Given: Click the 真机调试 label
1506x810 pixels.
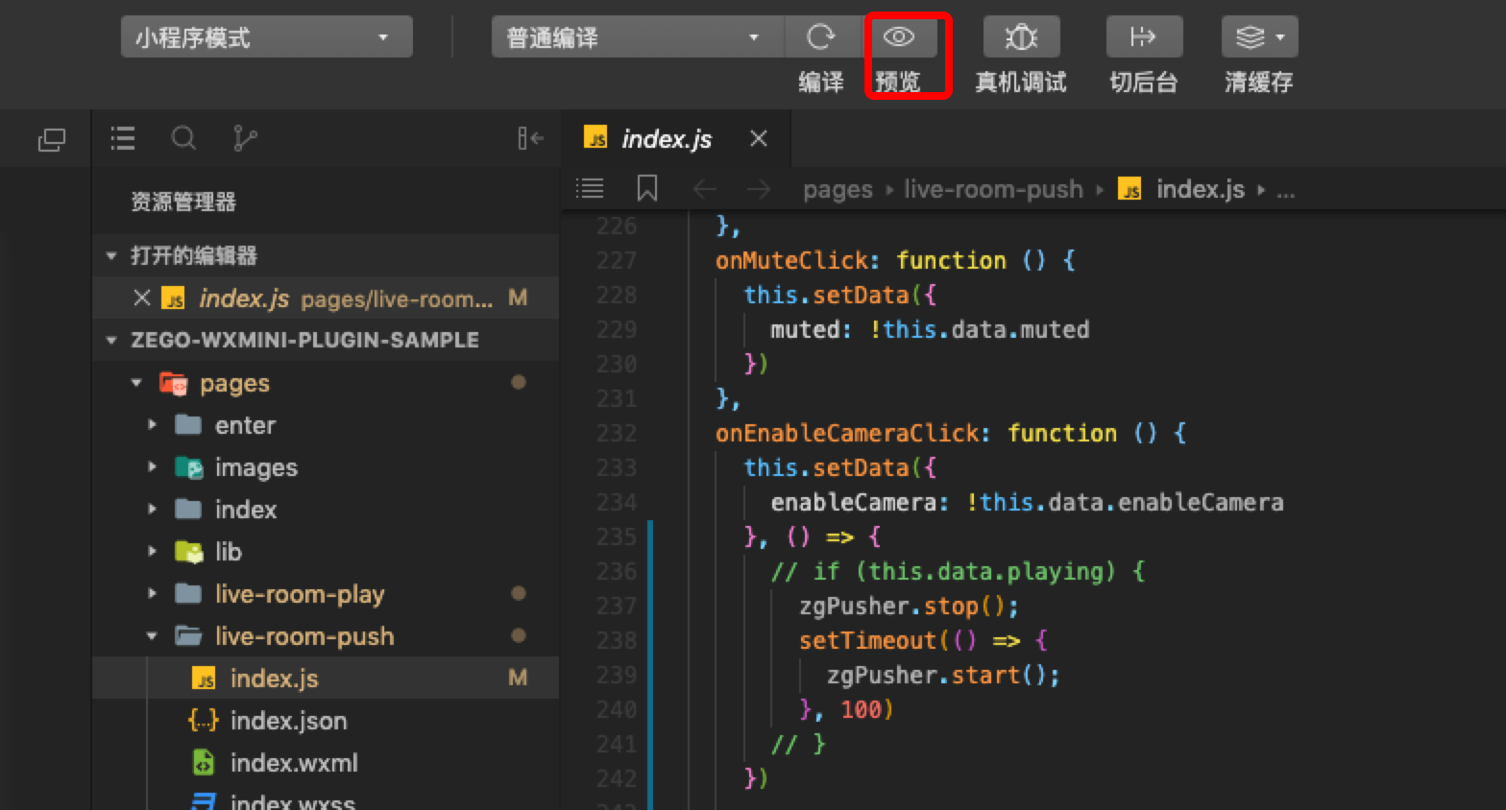Looking at the screenshot, I should pos(1021,83).
